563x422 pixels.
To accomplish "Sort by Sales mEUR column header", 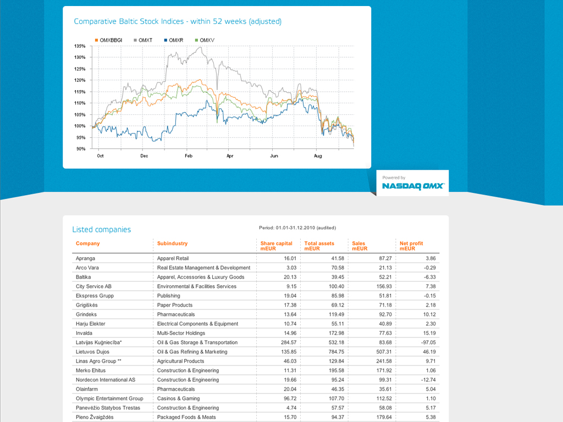I will (360, 246).
